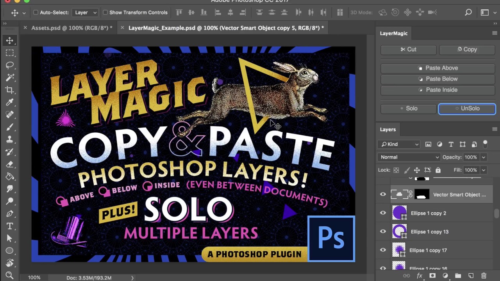The height and width of the screenshot is (281, 500).
Task: Click the Align left edges icon
Action: (218, 12)
